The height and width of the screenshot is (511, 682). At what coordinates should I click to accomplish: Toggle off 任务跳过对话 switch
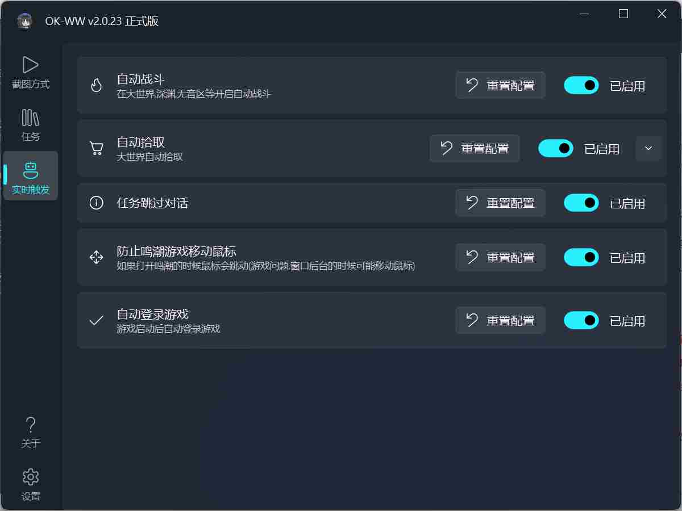point(581,203)
